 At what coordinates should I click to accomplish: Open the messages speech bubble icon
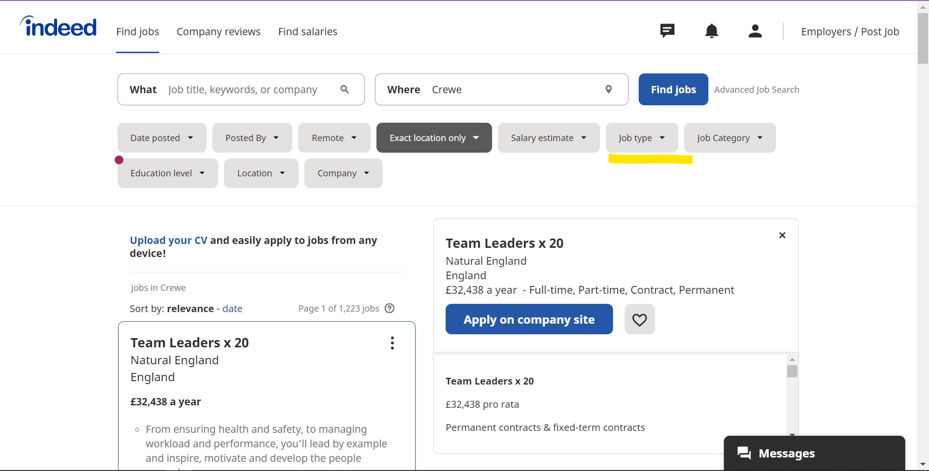pos(667,31)
